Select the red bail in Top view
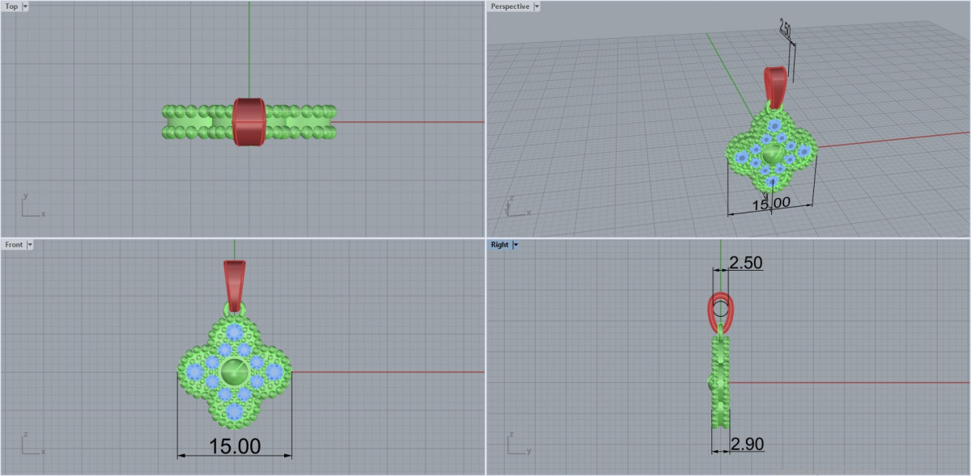This screenshot has width=971, height=476. [x=249, y=122]
